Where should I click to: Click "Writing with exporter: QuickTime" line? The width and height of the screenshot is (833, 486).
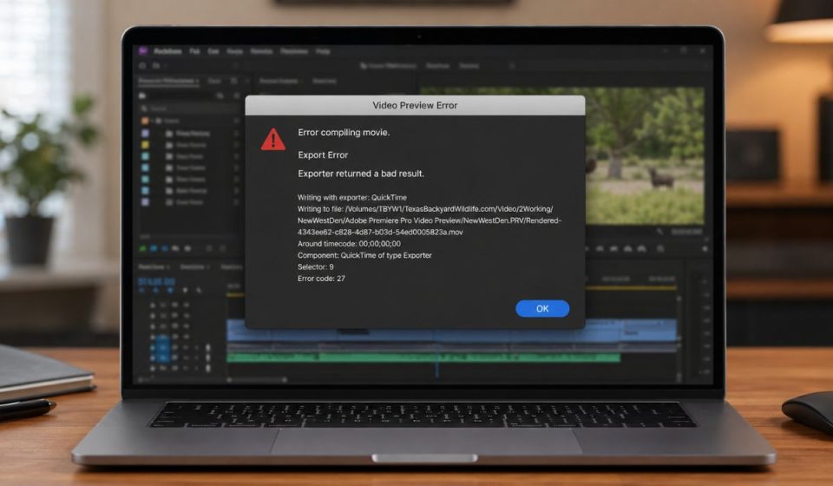click(x=352, y=197)
